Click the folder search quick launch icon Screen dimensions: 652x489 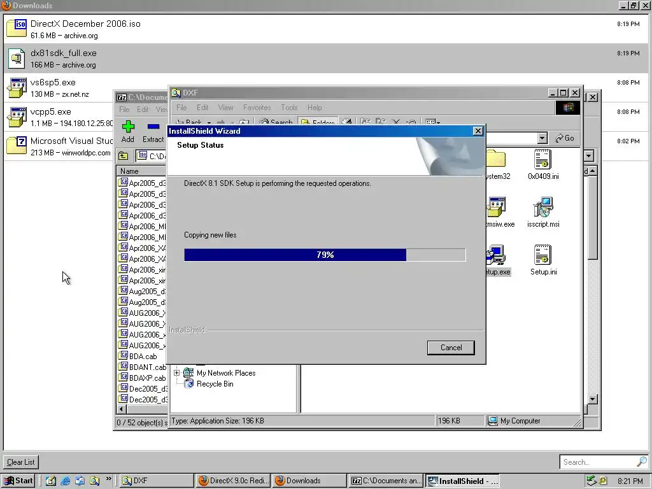(x=94, y=481)
